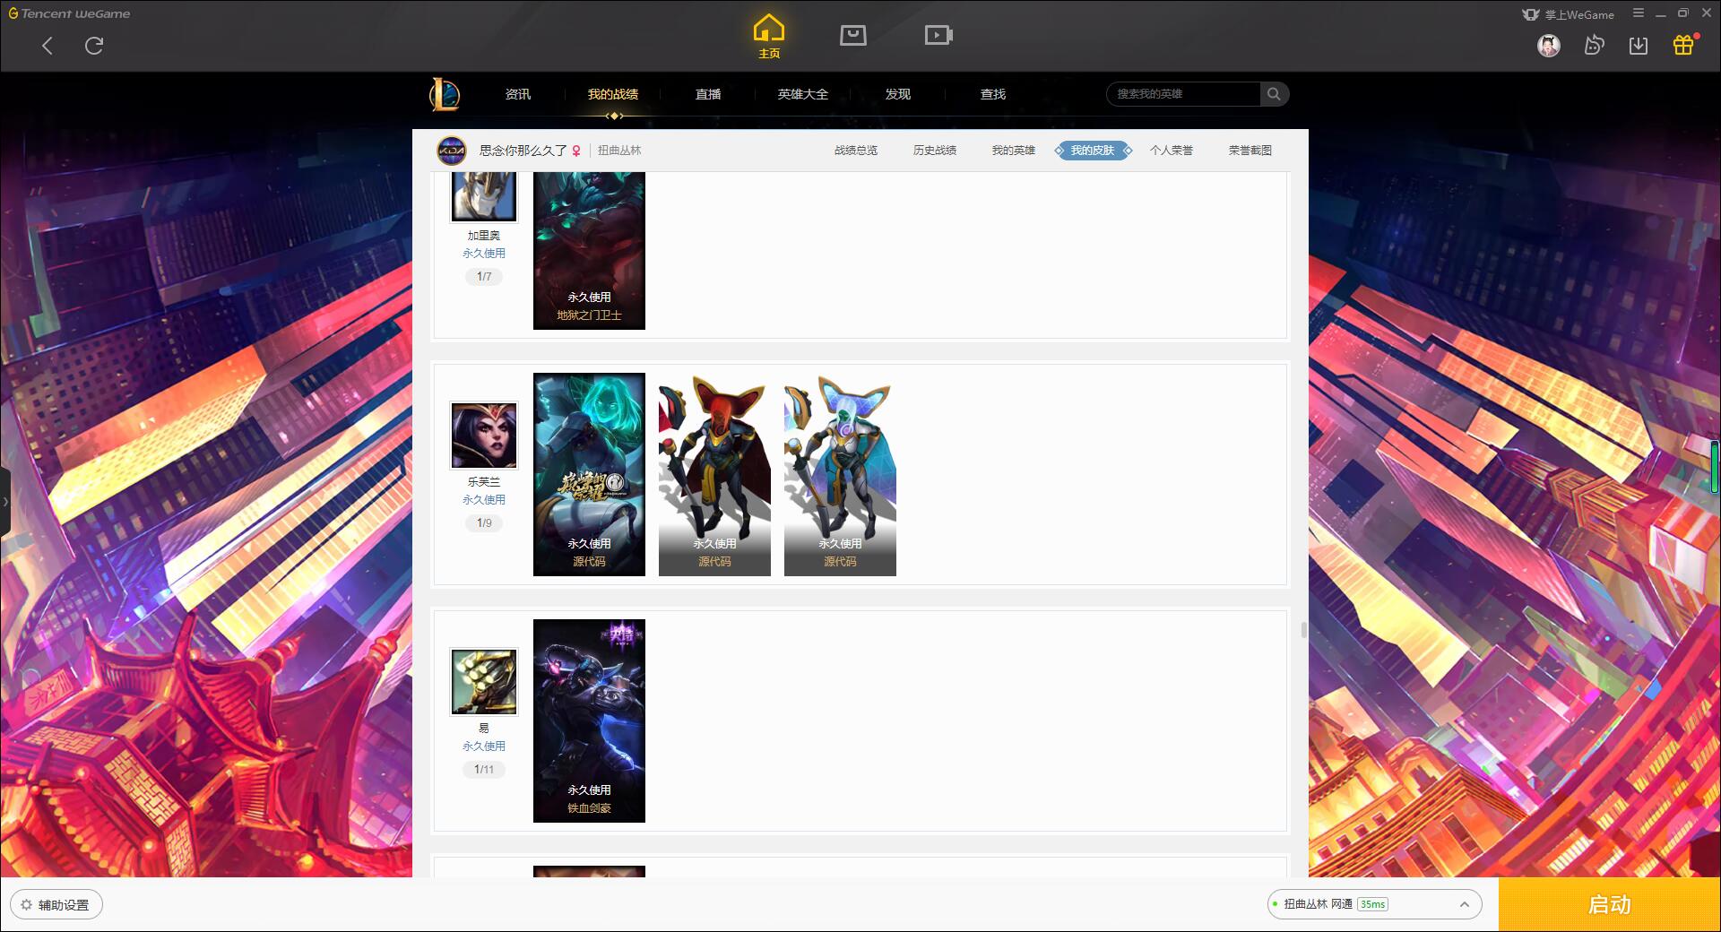Click 永久使用 under 乐芙兰
This screenshot has width=1721, height=932.
484,500
